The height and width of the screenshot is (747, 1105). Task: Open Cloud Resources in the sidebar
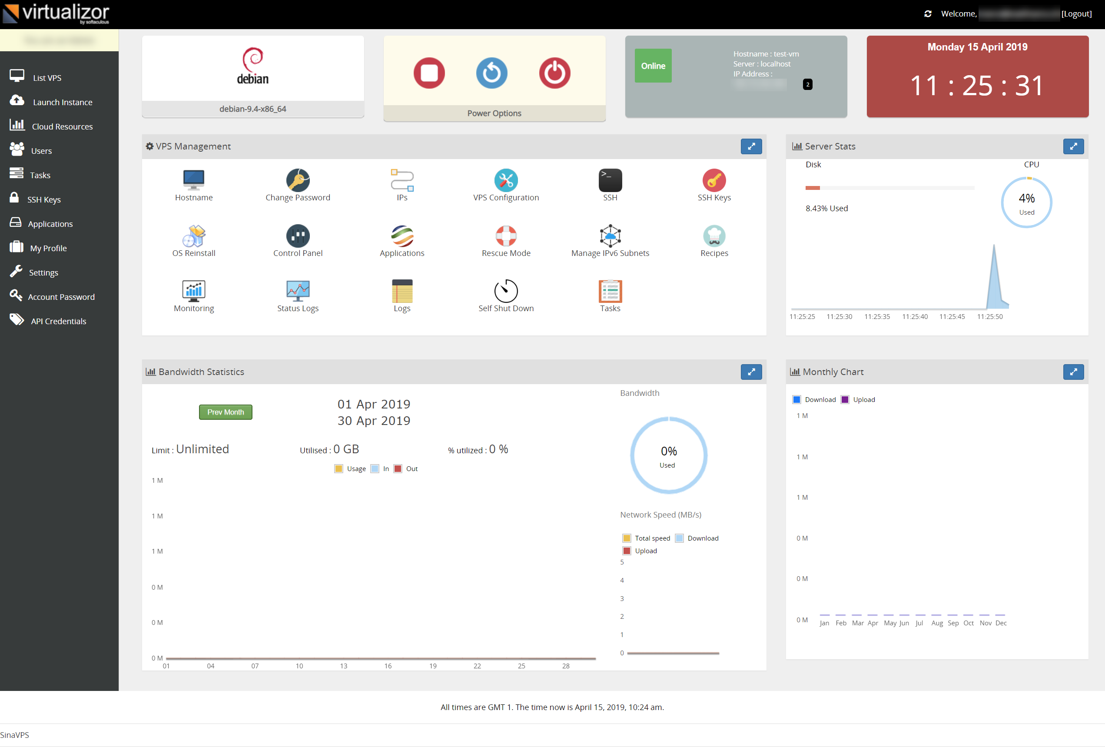click(x=62, y=126)
